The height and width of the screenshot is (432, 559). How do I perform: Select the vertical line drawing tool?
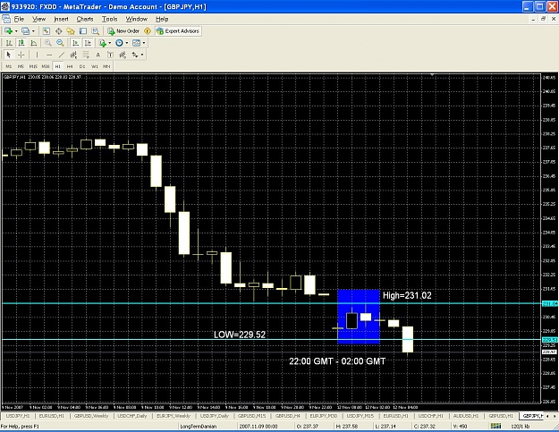[37, 55]
